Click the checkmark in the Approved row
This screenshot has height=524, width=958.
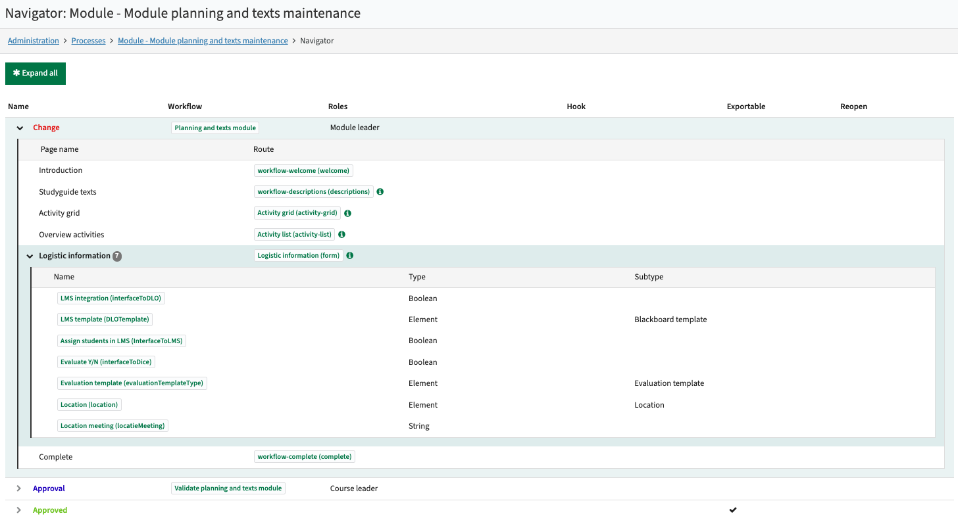pyautogui.click(x=733, y=510)
